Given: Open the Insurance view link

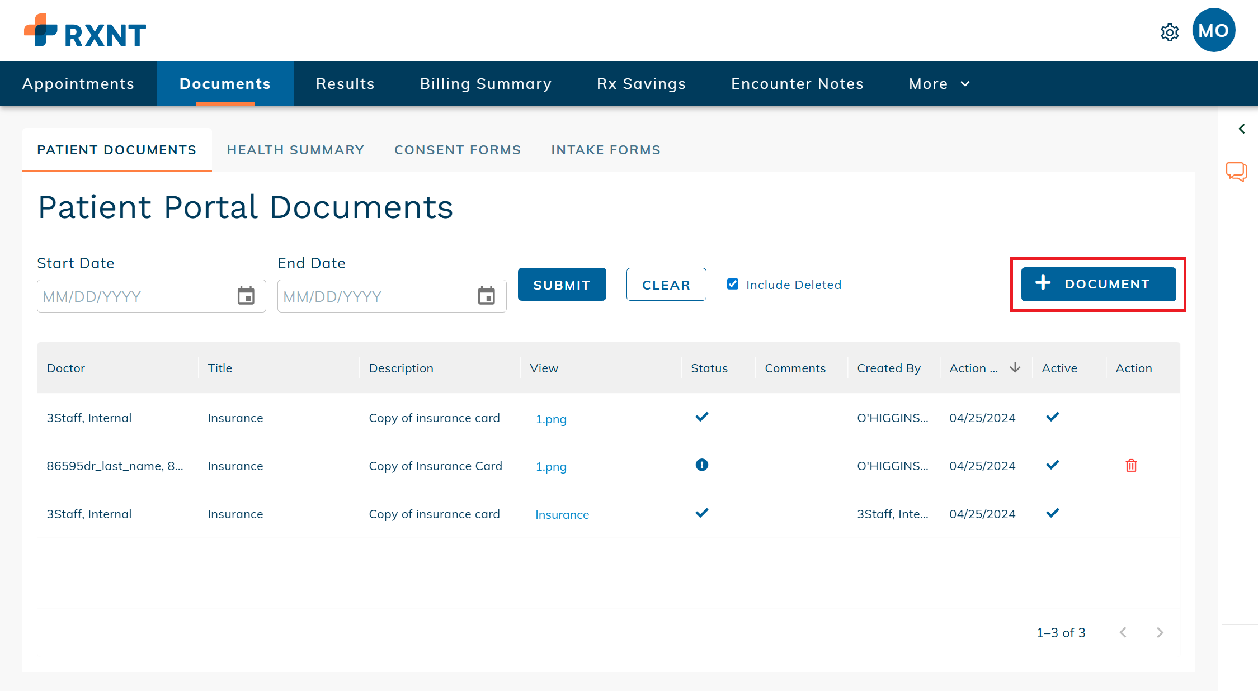Looking at the screenshot, I should click(x=562, y=514).
